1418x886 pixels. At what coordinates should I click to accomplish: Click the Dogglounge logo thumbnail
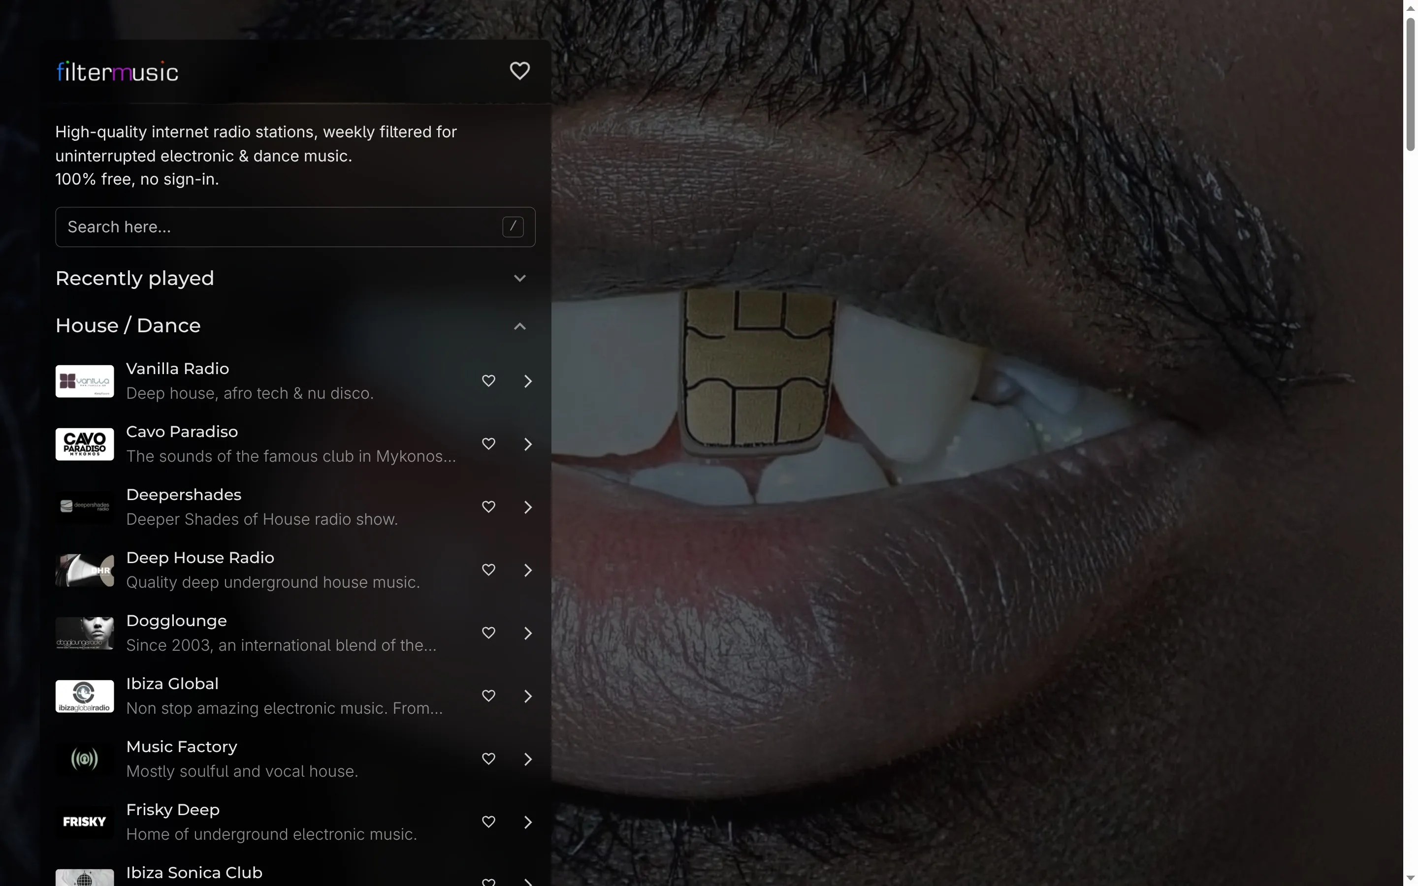tap(84, 633)
